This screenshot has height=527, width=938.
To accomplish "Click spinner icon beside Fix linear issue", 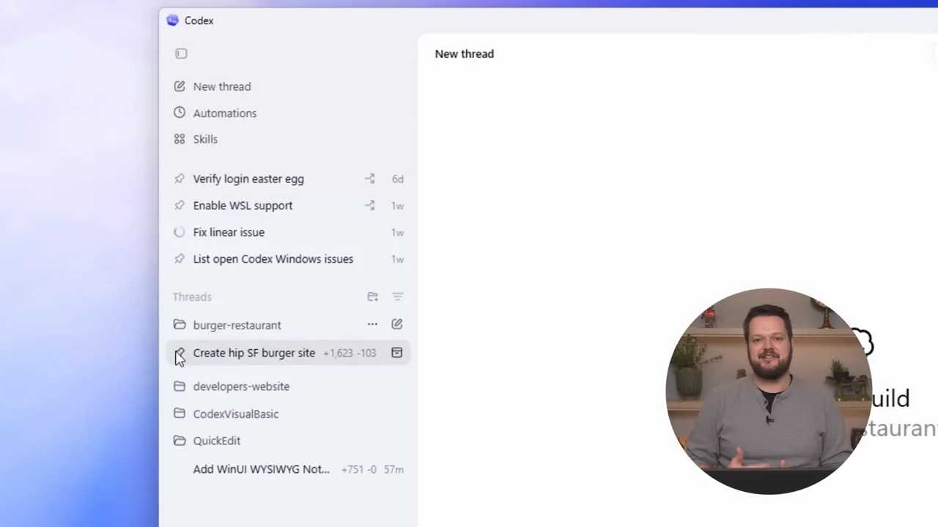I will click(x=180, y=232).
